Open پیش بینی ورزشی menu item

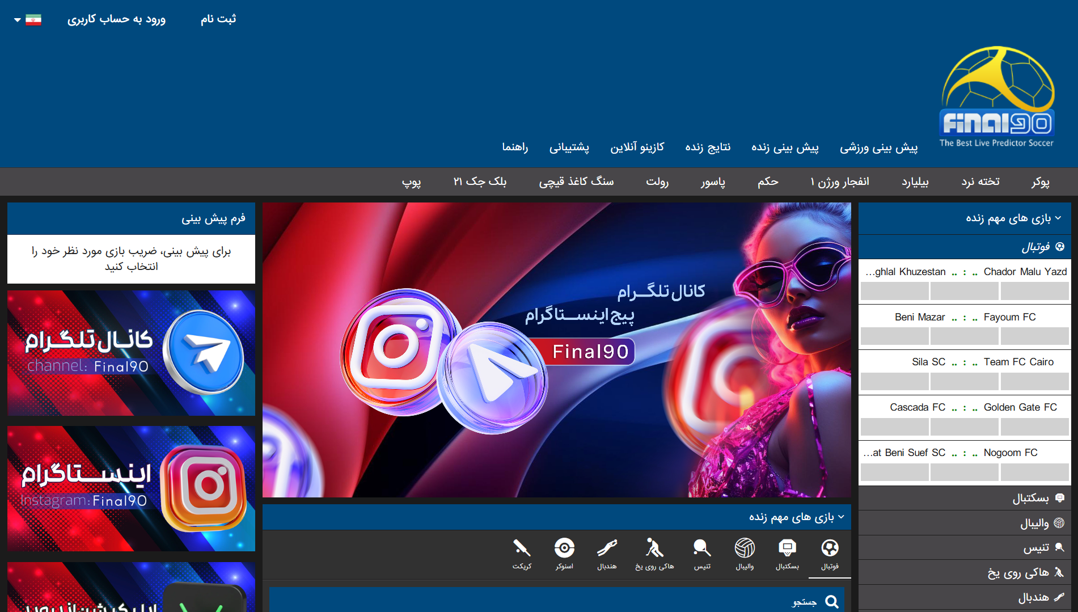pyautogui.click(x=878, y=147)
